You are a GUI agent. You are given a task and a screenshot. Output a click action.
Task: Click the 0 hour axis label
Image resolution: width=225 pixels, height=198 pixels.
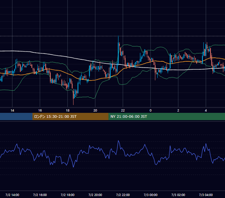point(151,111)
